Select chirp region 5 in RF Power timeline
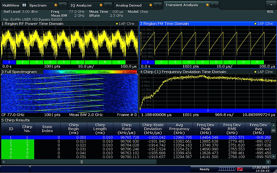 click(64, 62)
